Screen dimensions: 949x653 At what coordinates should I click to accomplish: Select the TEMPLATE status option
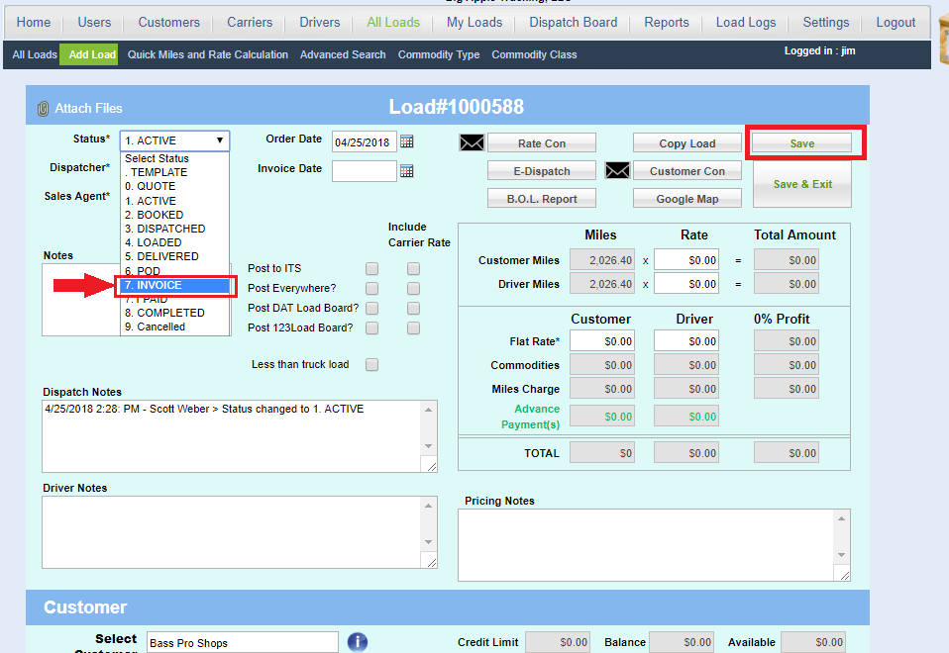click(175, 173)
